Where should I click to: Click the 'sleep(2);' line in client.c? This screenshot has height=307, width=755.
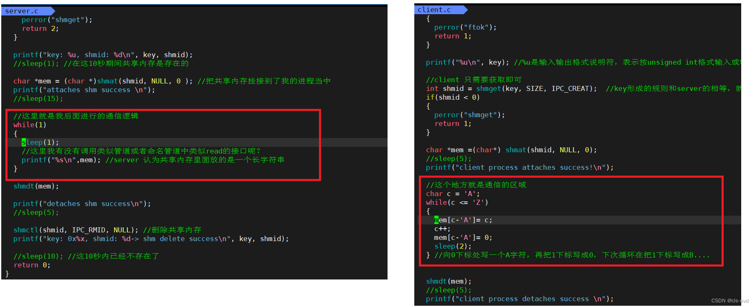point(453,246)
